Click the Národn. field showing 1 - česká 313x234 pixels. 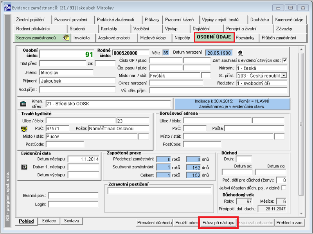262,68
